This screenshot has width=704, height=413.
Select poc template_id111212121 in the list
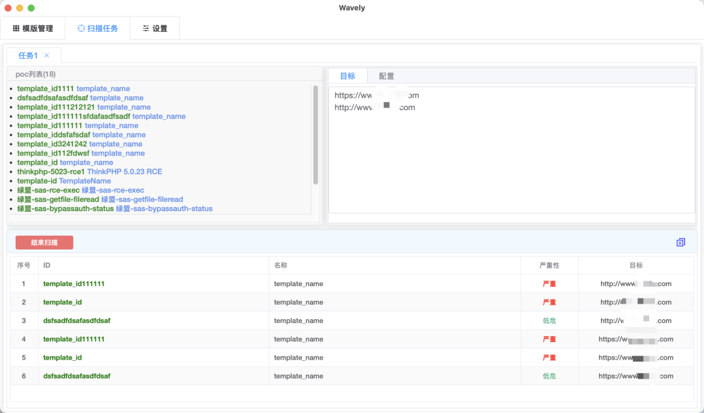coord(84,107)
